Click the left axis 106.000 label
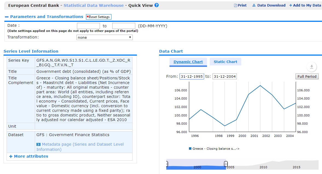The image size is (322, 174). coord(181,90)
